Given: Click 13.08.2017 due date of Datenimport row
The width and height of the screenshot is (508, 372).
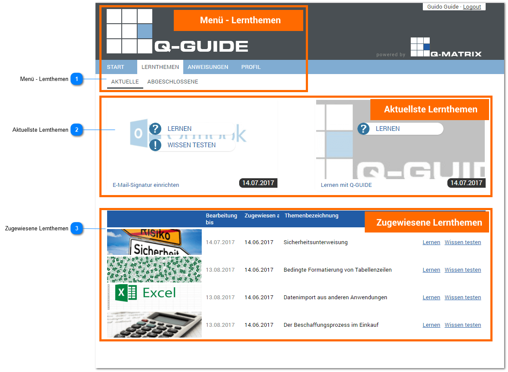Looking at the screenshot, I should click(220, 298).
